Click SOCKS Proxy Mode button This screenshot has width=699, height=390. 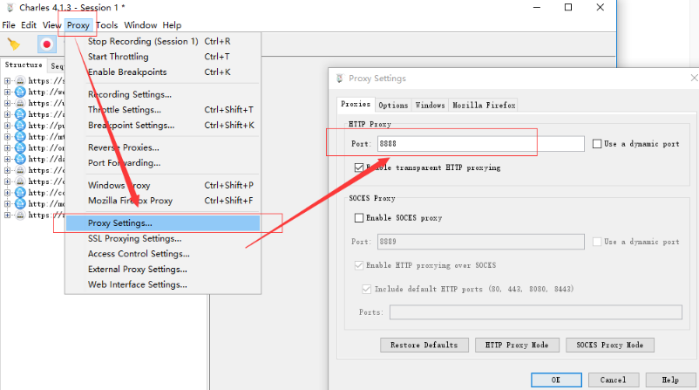coord(609,345)
